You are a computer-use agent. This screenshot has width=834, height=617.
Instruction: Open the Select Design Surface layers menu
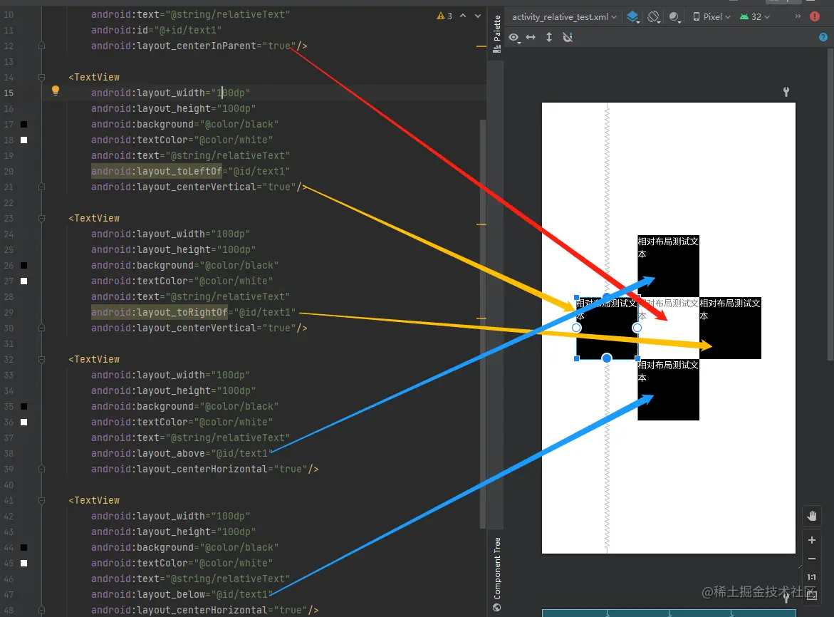click(633, 17)
